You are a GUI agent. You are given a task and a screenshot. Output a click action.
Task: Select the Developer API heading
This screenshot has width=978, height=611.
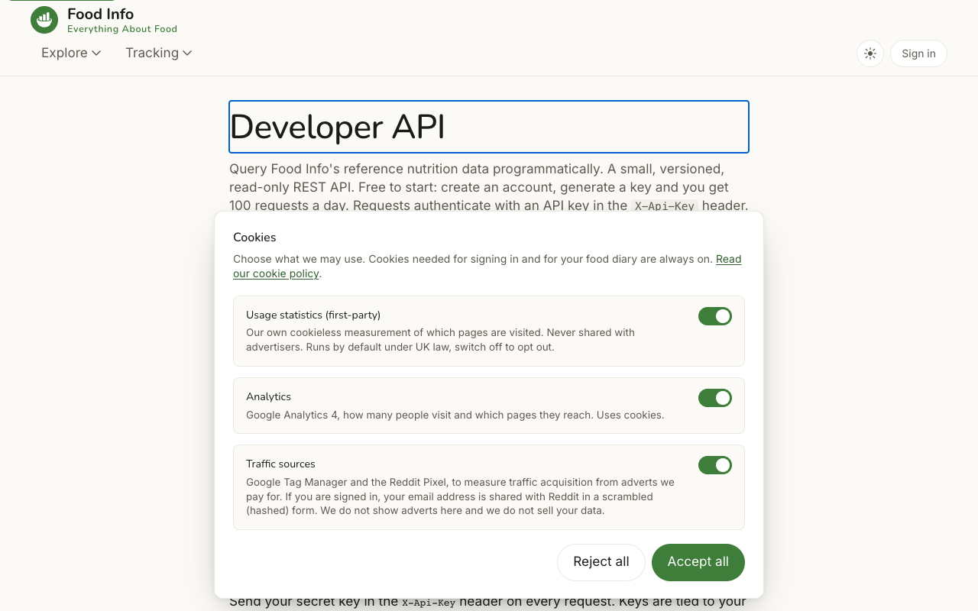[x=489, y=127]
